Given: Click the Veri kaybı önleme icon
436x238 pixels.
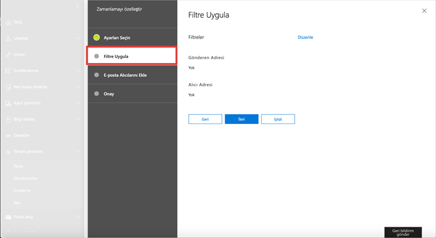Looking at the screenshot, I should pos(9,87).
